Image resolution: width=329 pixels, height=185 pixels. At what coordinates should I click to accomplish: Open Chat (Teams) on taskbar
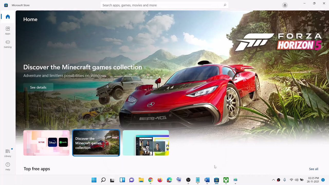(x=132, y=180)
